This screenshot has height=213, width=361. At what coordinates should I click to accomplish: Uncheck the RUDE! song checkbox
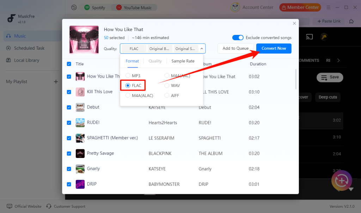(69, 123)
